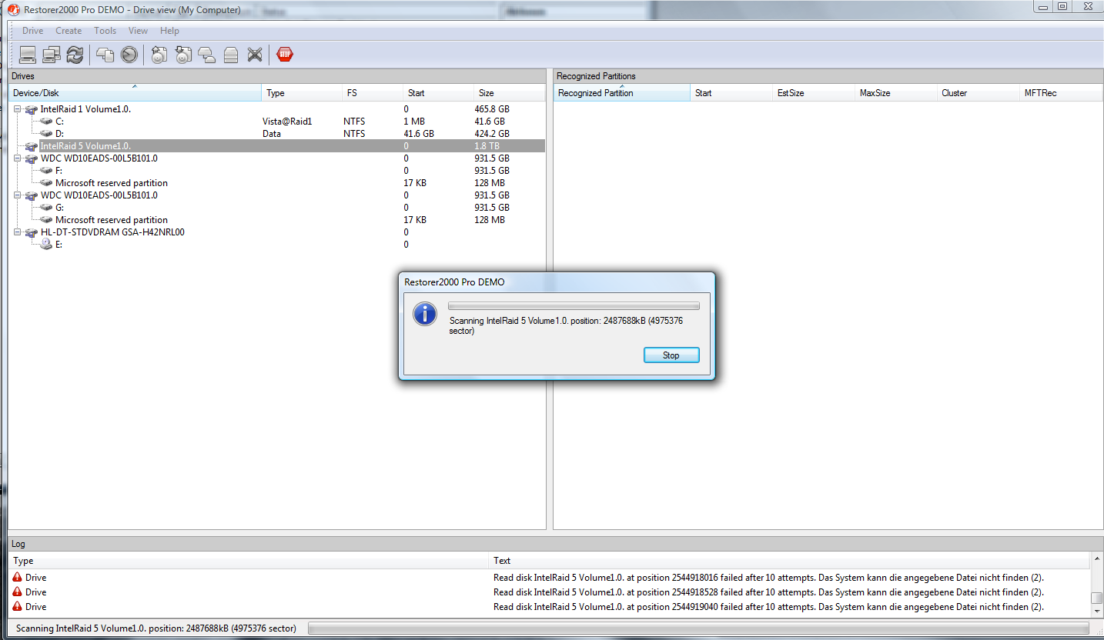Click the EstSize column header
The image size is (1104, 640).
[x=814, y=93]
